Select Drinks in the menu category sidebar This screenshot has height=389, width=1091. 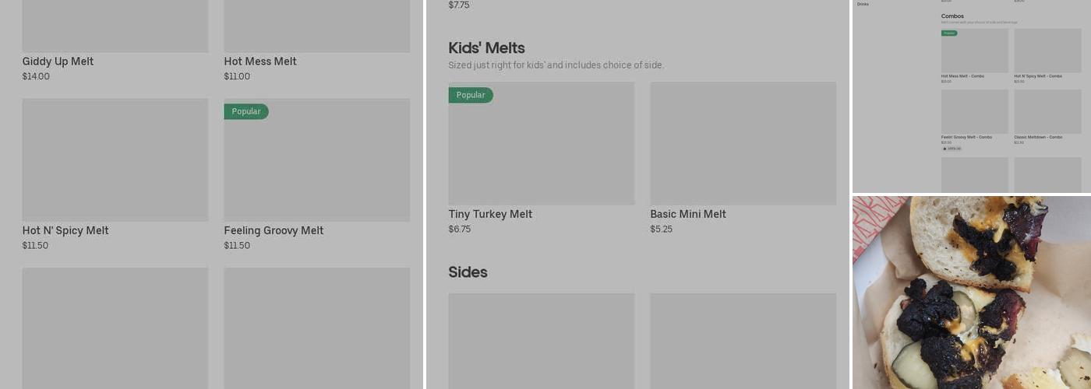tap(863, 5)
